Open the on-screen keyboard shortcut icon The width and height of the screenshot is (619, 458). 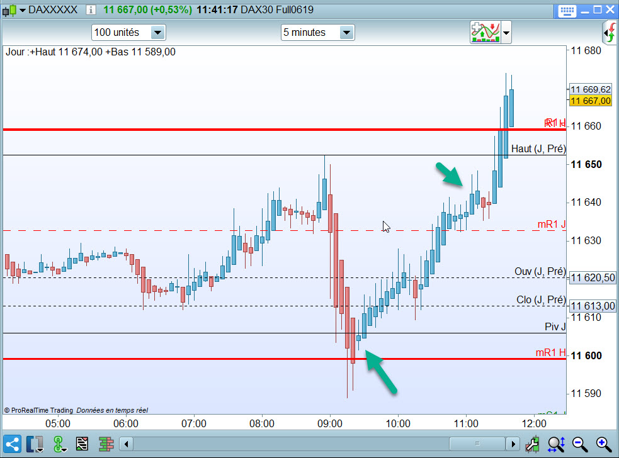[567, 11]
